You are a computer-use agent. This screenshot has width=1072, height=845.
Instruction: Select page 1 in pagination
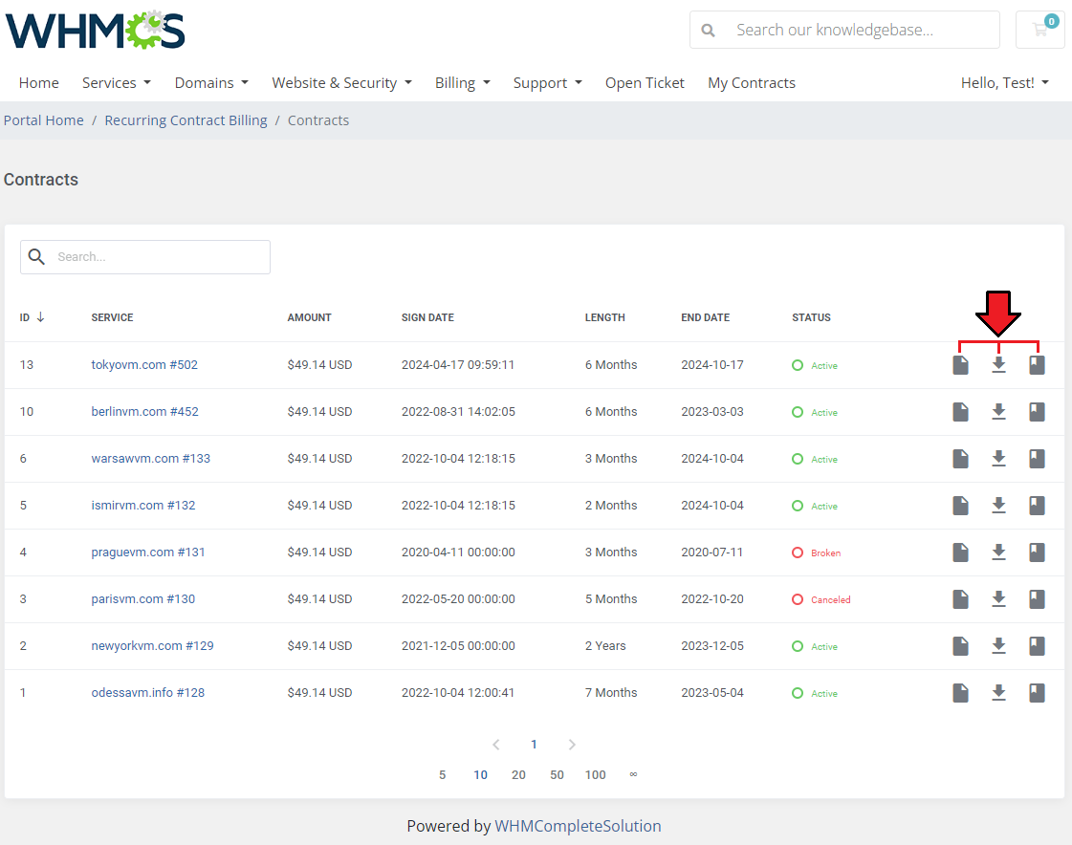point(534,745)
